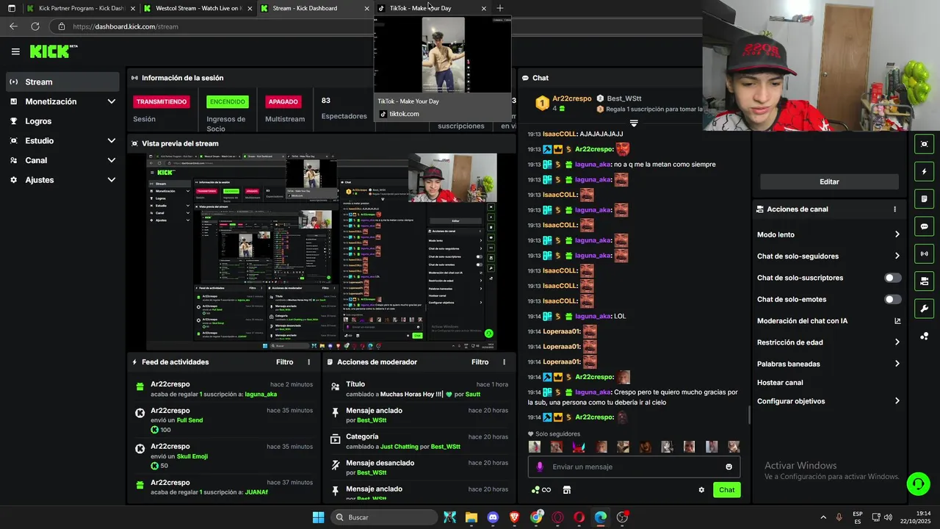This screenshot has width=940, height=529.
Task: Click the broadcast signal icon in right rail
Action: click(924, 253)
